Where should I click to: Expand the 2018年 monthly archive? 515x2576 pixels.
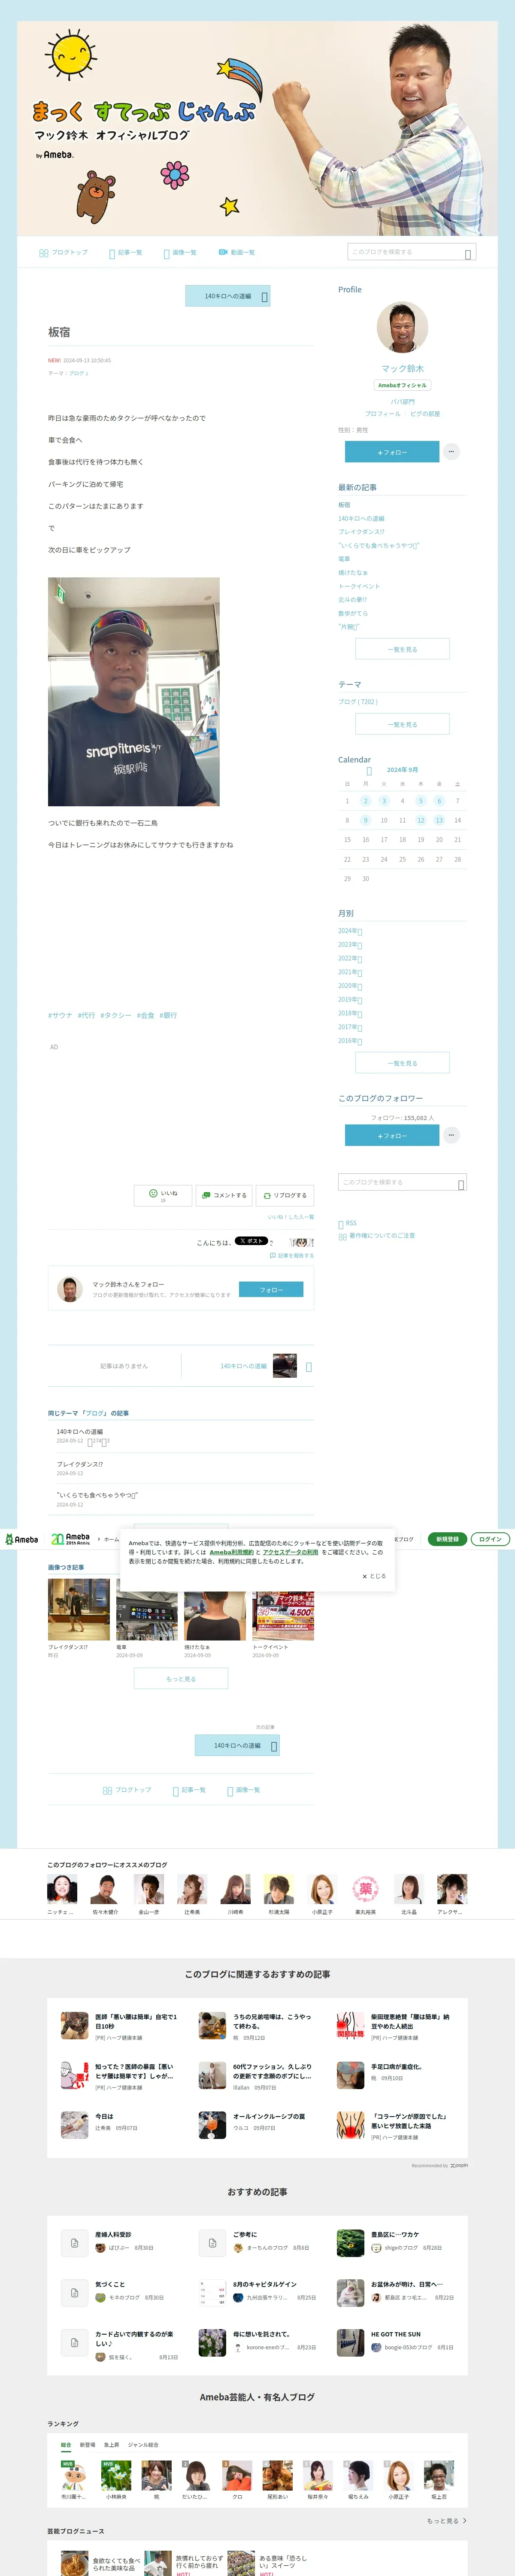click(x=350, y=1013)
